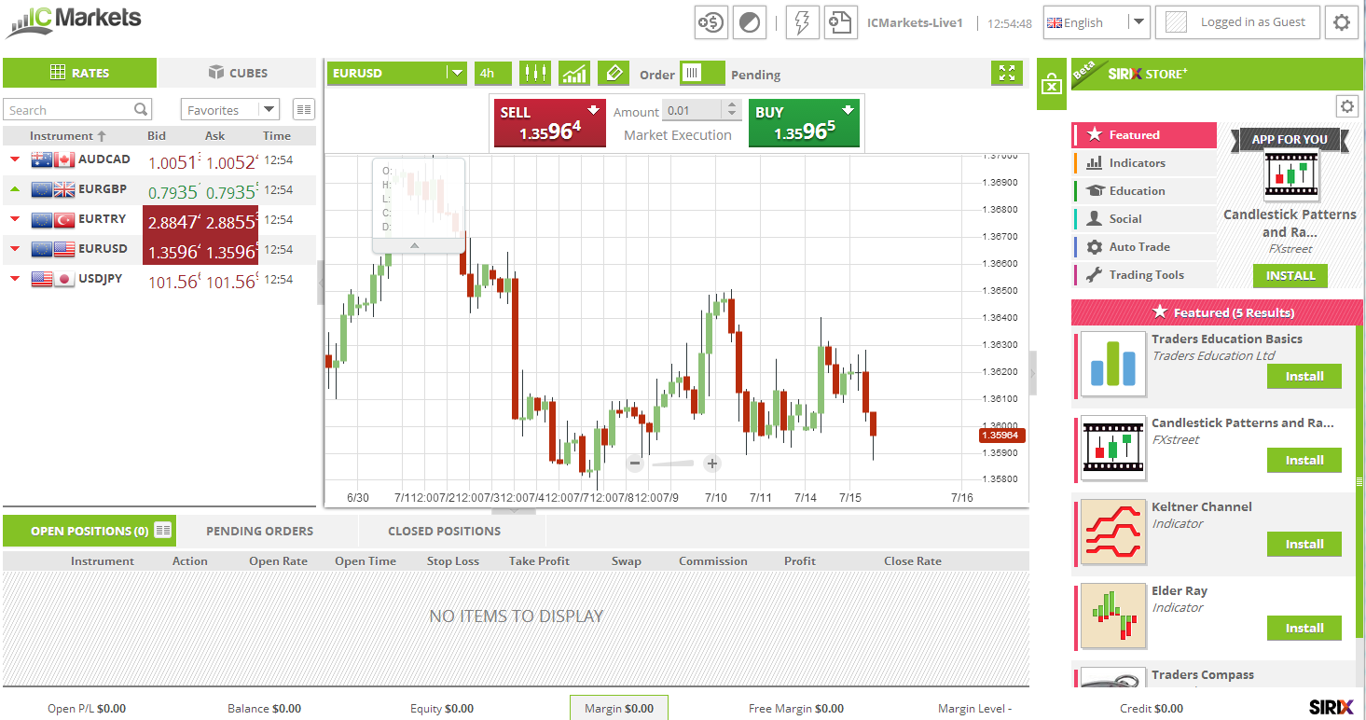Image resolution: width=1366 pixels, height=720 pixels.
Task: Zoom in the chart with plus icon
Action: [x=712, y=464]
